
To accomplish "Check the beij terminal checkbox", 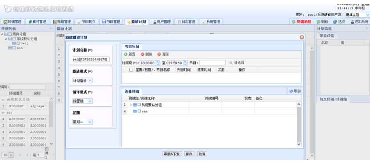I will (x=18, y=44).
